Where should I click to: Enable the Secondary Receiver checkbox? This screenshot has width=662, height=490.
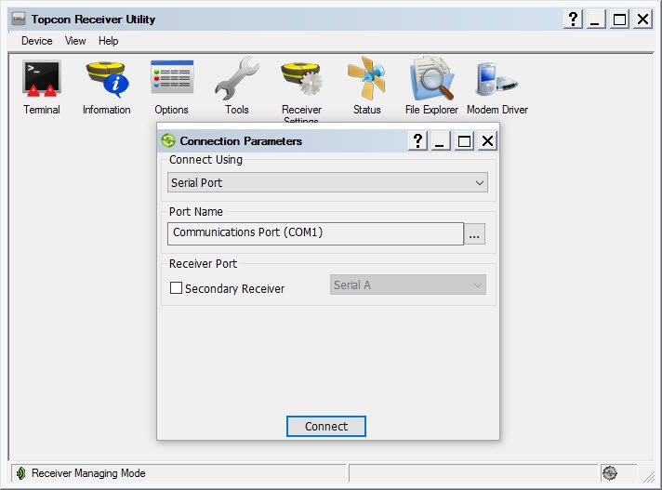176,288
